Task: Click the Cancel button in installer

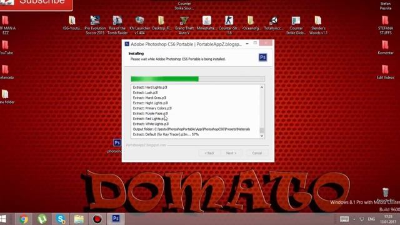Action: click(x=257, y=153)
